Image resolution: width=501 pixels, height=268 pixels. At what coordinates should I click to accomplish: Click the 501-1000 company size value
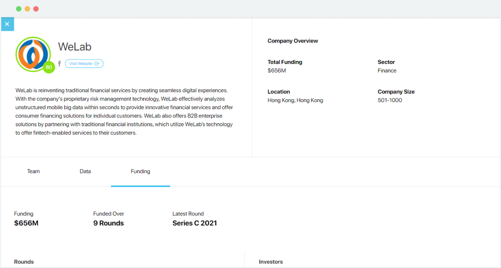point(390,100)
